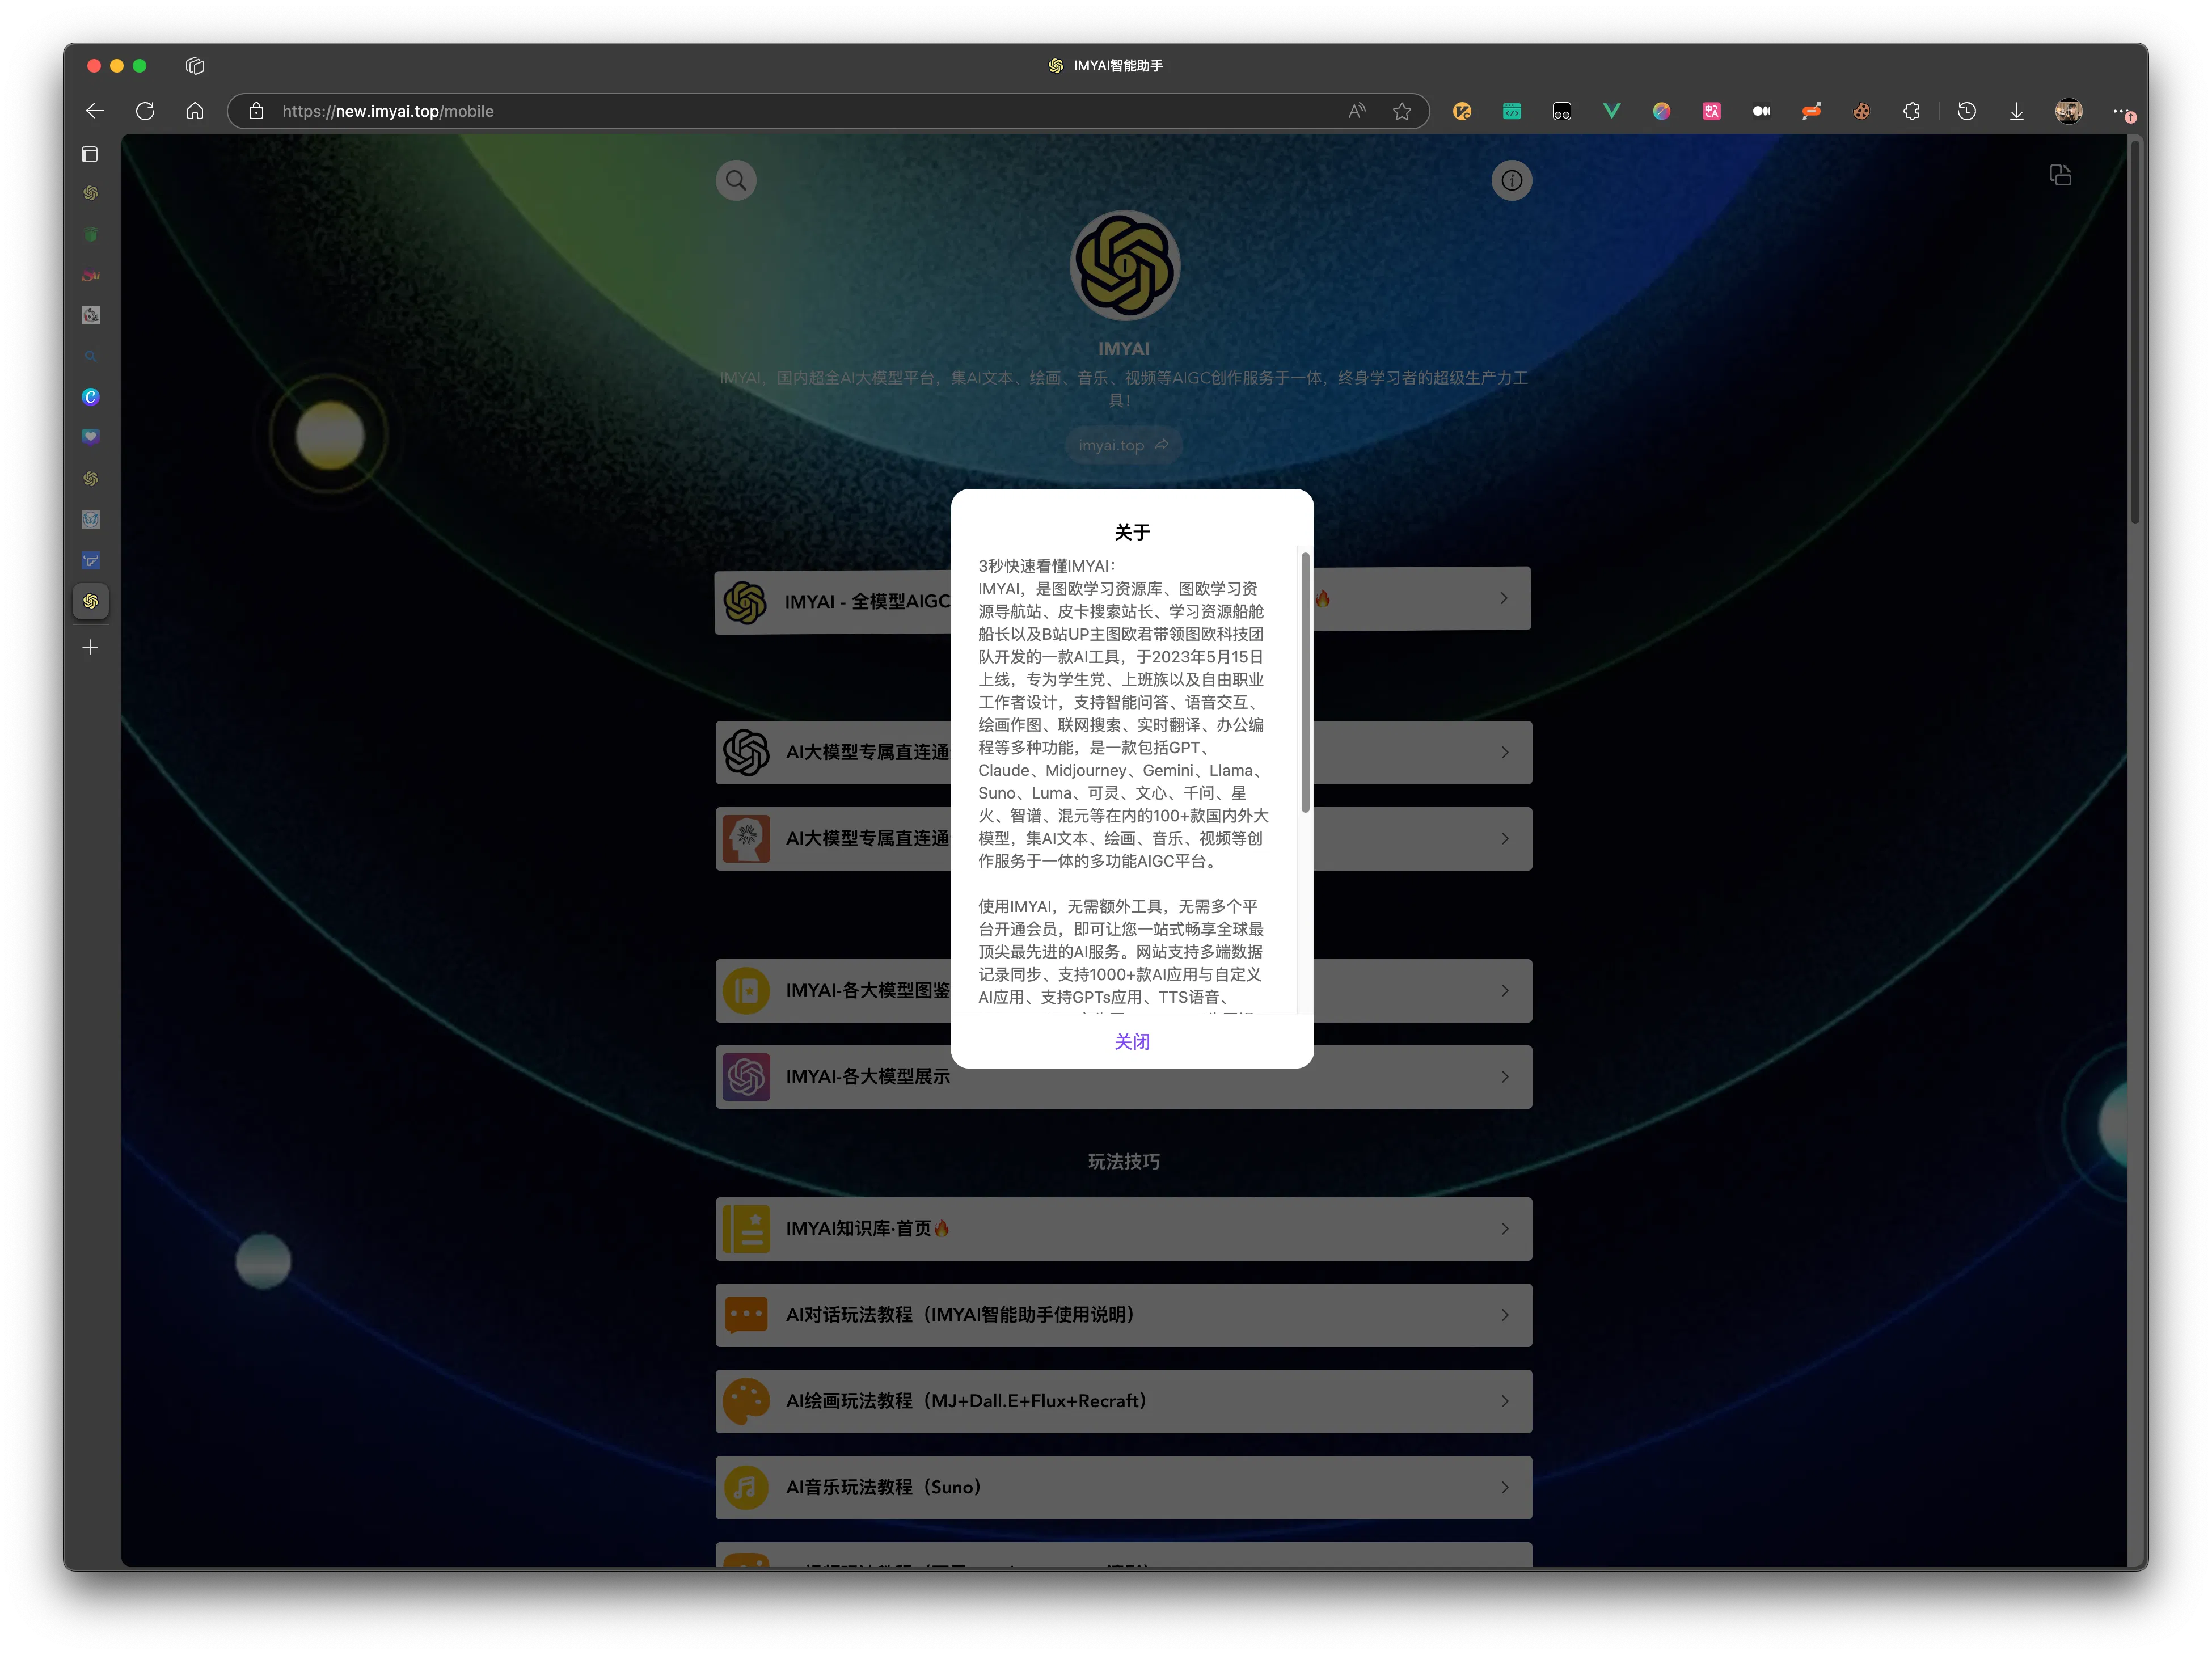Switch to the heart speech-bubble vertical tab
The width and height of the screenshot is (2212, 1655).
click(x=91, y=437)
